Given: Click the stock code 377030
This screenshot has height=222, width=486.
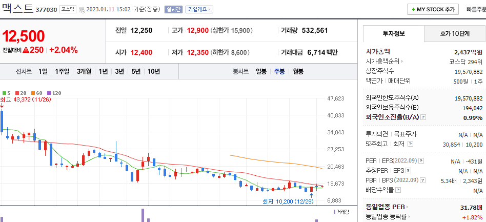Looking at the screenshot, I should pyautogui.click(x=47, y=10).
